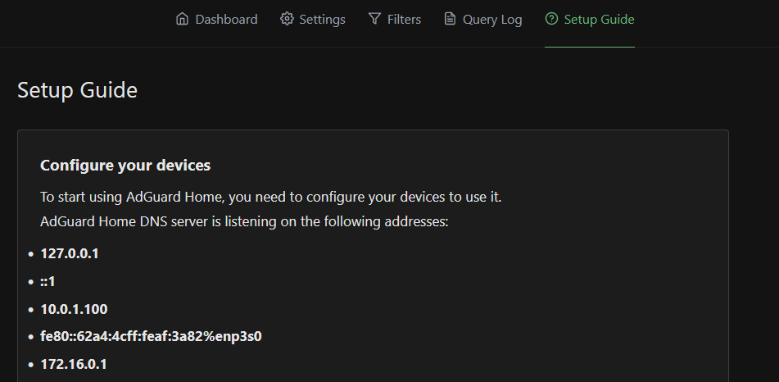The width and height of the screenshot is (779, 382).
Task: Click the 'DNS server is listening' sentence
Action: [x=244, y=221]
